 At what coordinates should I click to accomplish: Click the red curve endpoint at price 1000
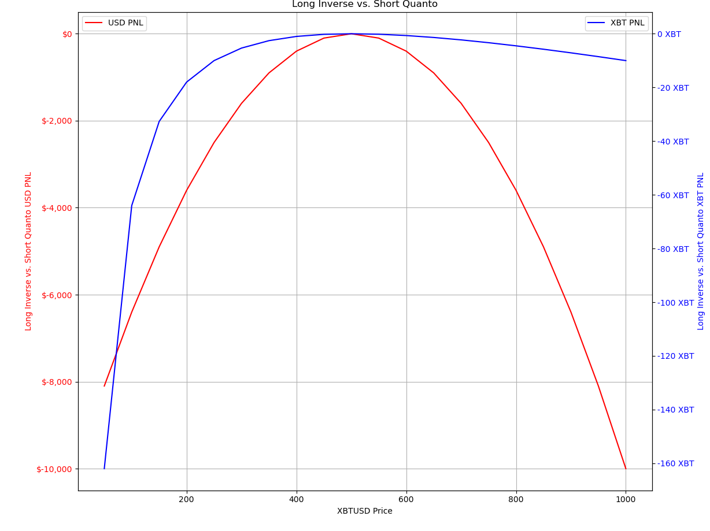pyautogui.click(x=626, y=469)
